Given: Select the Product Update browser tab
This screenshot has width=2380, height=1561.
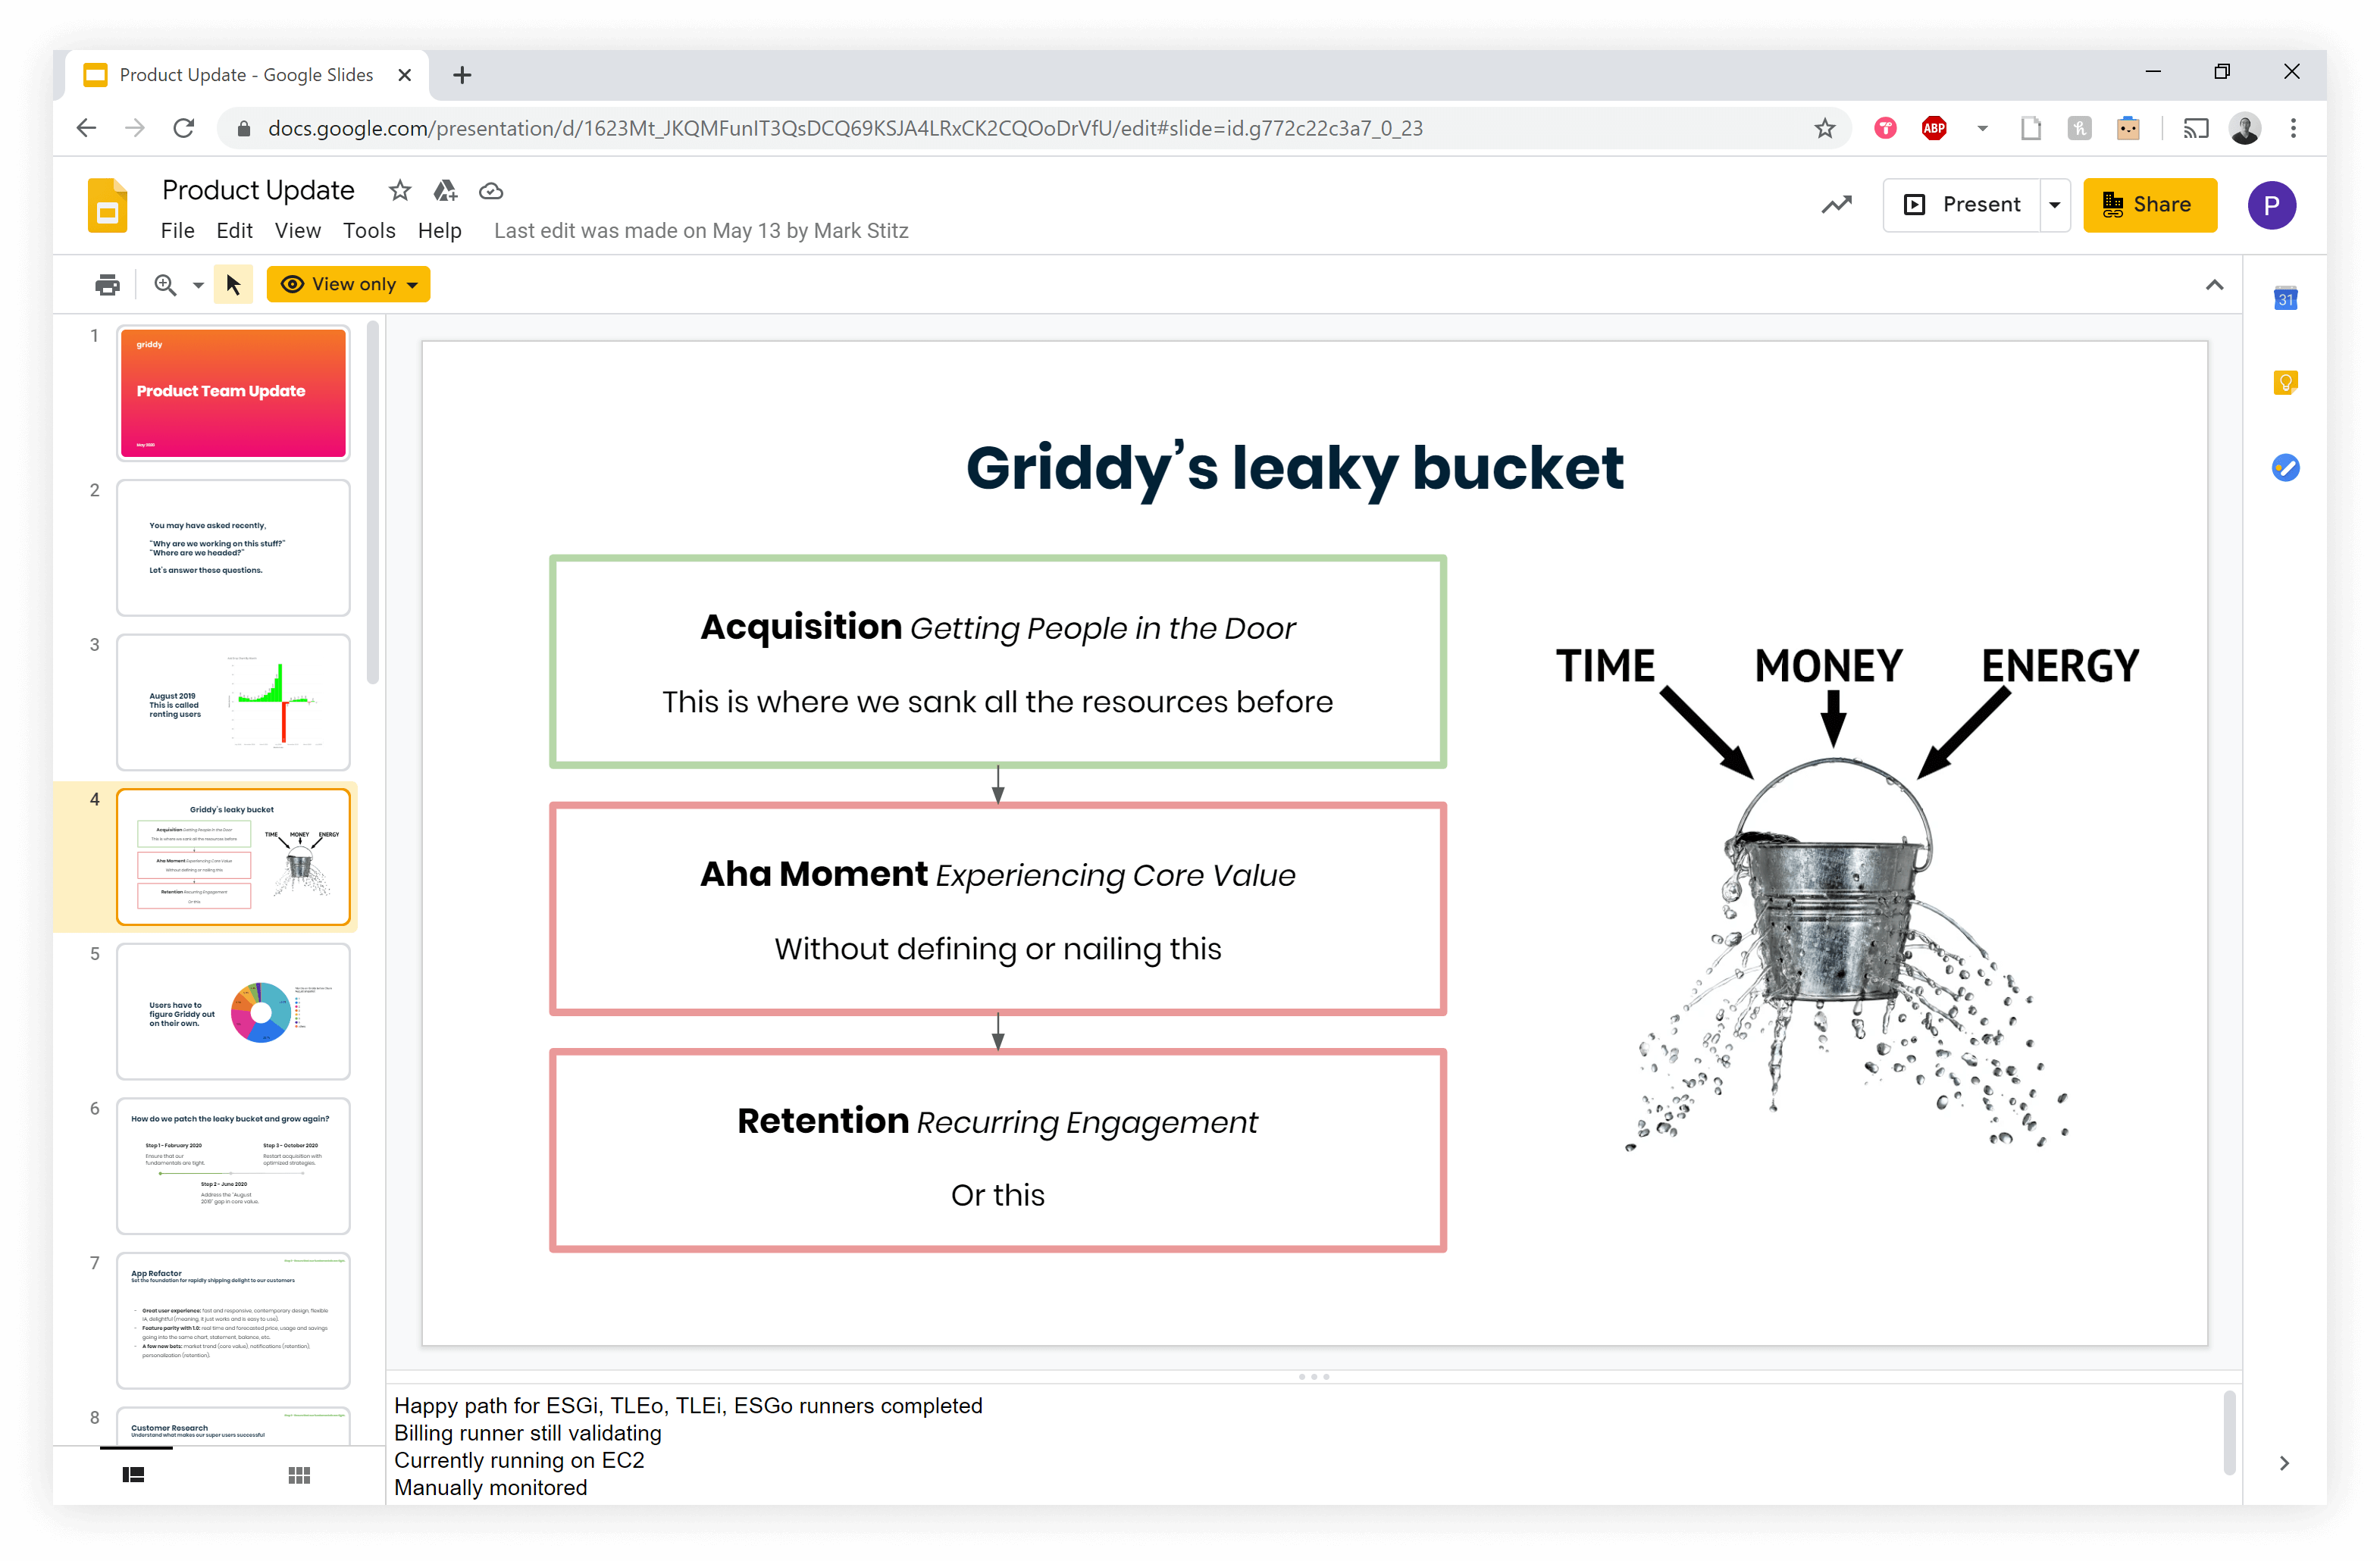Looking at the screenshot, I should (247, 75).
